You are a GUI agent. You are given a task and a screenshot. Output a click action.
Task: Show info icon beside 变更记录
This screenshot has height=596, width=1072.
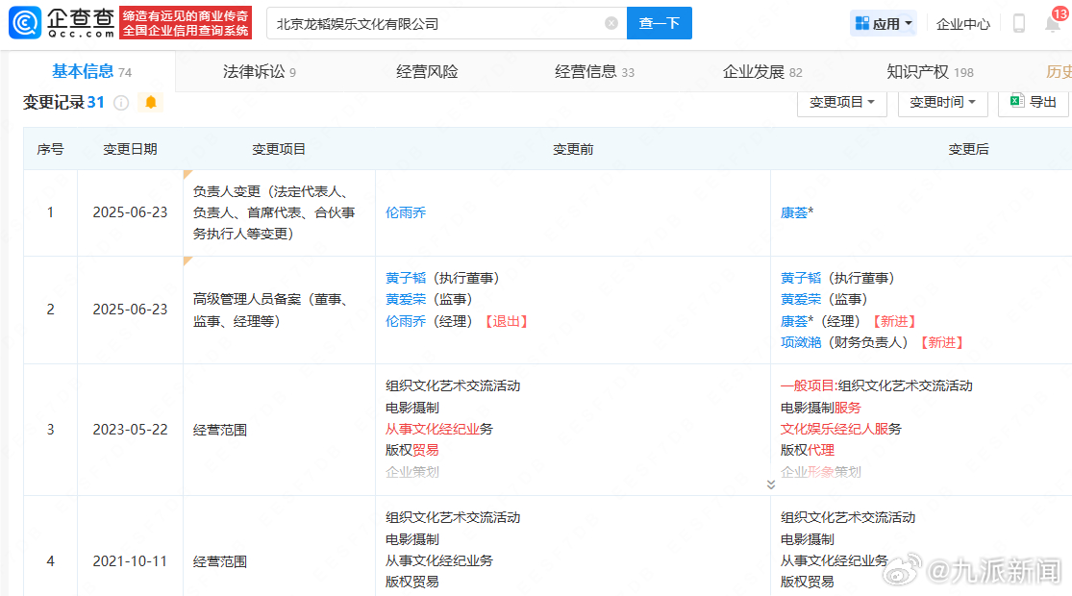point(121,103)
